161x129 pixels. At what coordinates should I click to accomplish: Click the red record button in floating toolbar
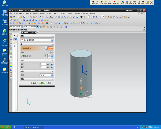114,2
